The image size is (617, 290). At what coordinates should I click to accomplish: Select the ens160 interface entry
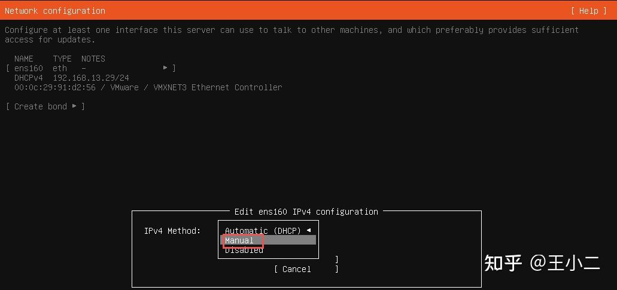click(91, 68)
